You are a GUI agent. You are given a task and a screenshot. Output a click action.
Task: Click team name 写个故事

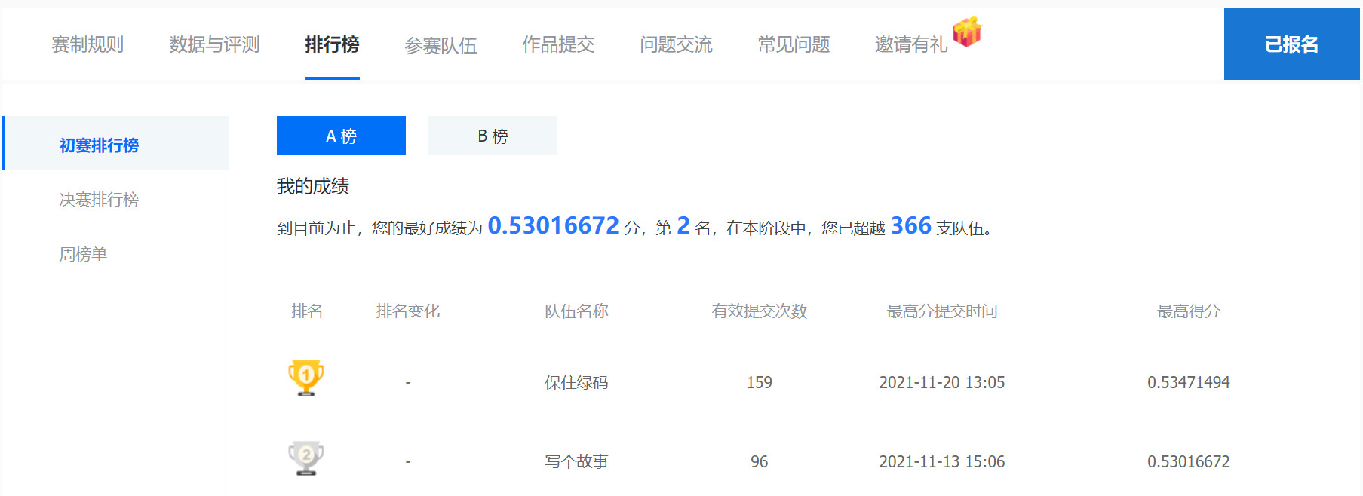pos(577,461)
